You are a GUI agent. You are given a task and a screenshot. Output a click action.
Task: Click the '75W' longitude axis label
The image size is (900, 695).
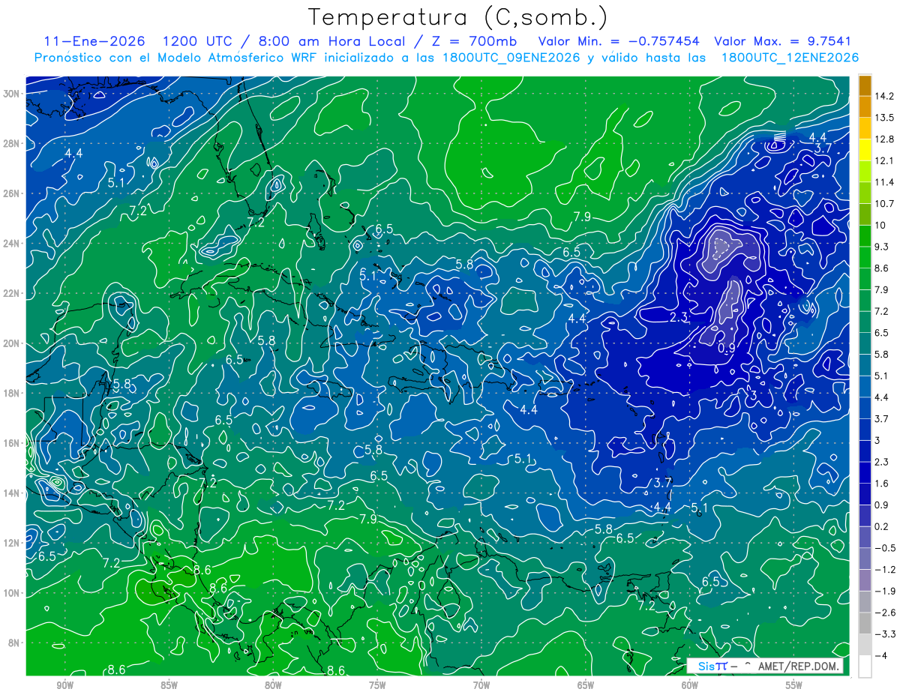(x=377, y=686)
